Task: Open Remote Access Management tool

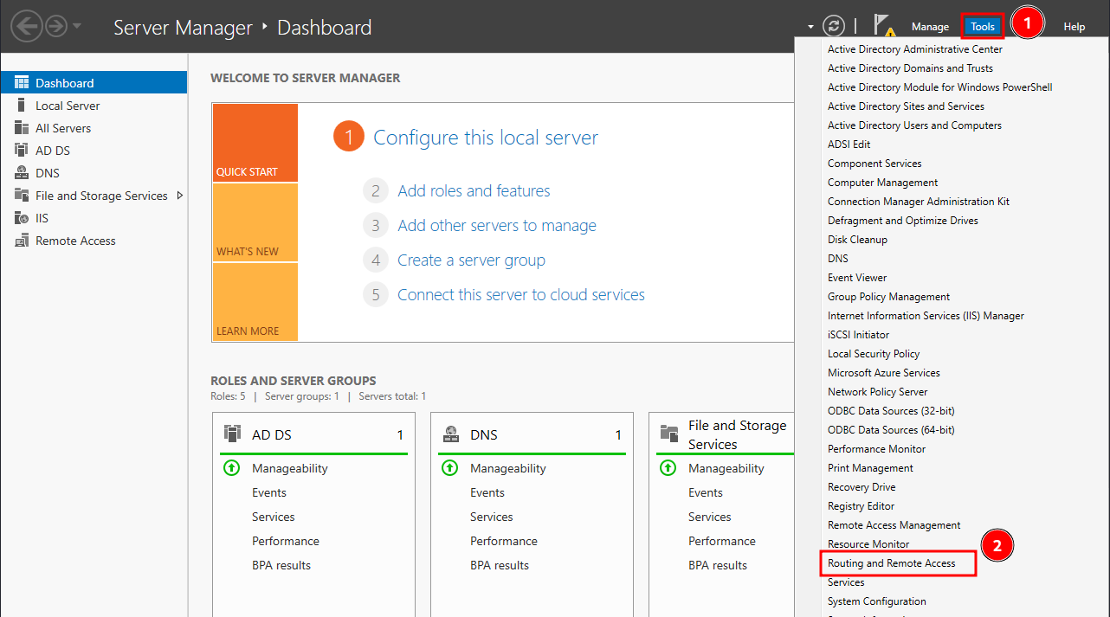Action: point(894,525)
